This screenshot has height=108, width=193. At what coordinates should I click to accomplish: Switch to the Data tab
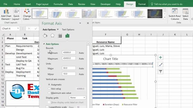[x=71, y=4]
